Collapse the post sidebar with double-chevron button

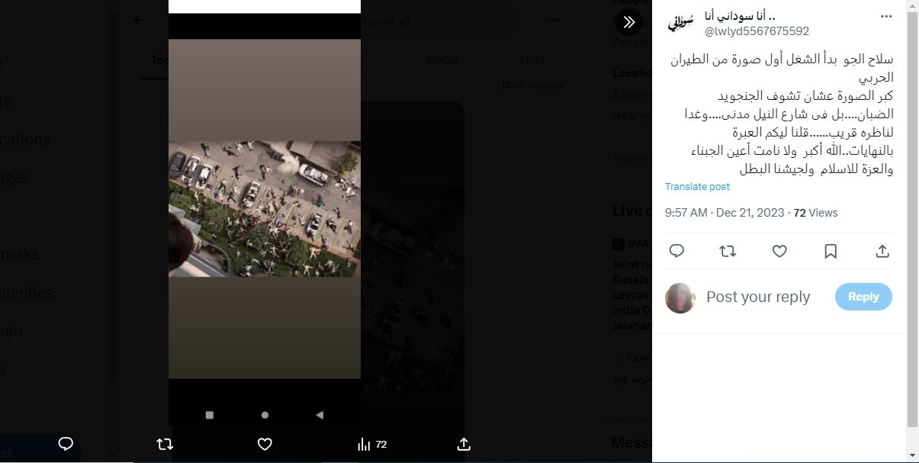coord(628,22)
